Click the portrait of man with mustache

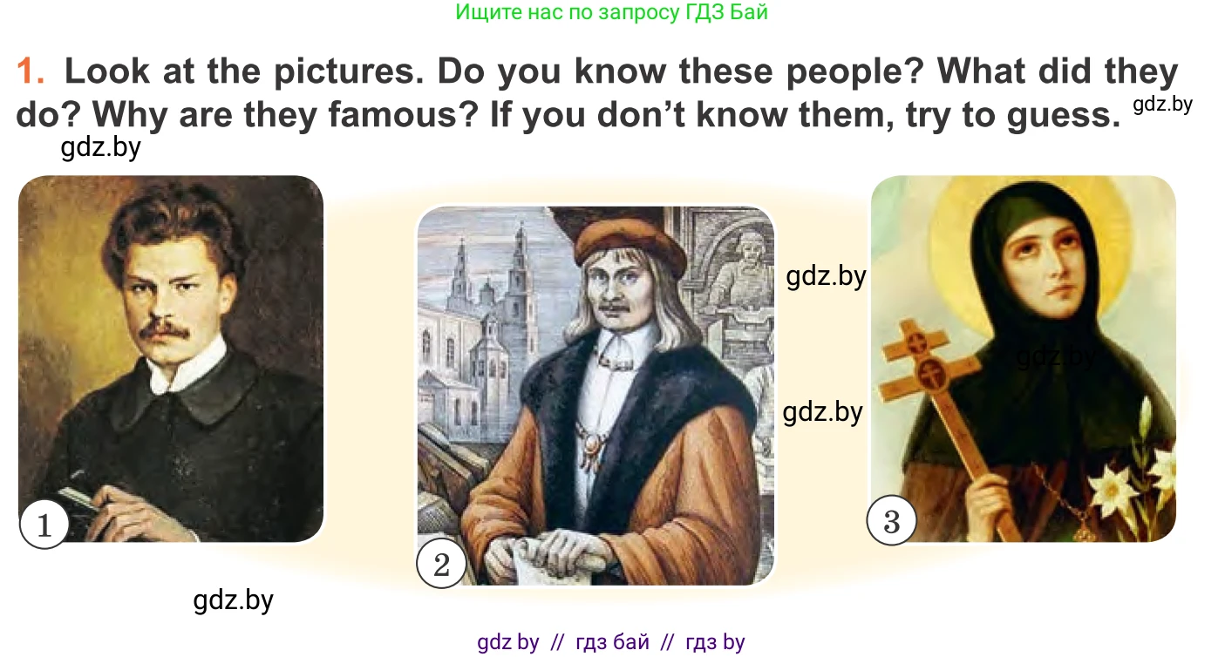(171, 359)
